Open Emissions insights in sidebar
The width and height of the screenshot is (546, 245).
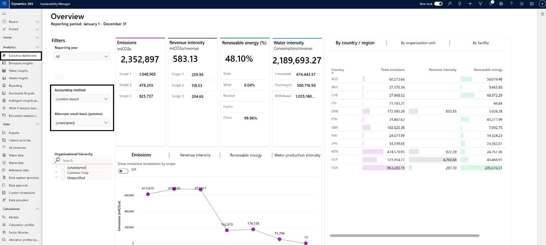[21, 63]
